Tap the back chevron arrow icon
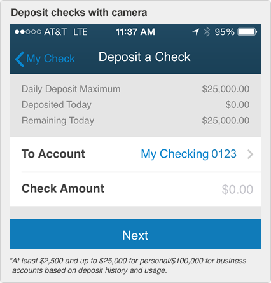The image size is (271, 283). coord(20,59)
